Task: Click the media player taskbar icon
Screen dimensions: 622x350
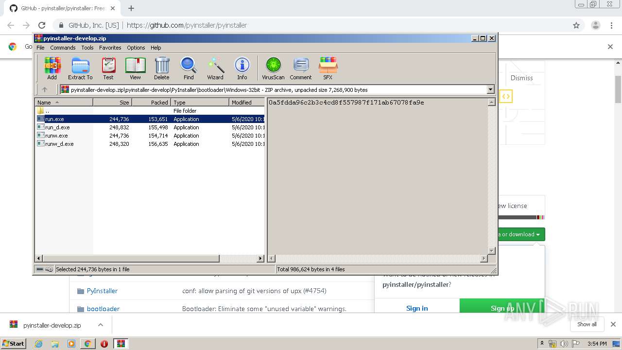Action: pyautogui.click(x=71, y=343)
